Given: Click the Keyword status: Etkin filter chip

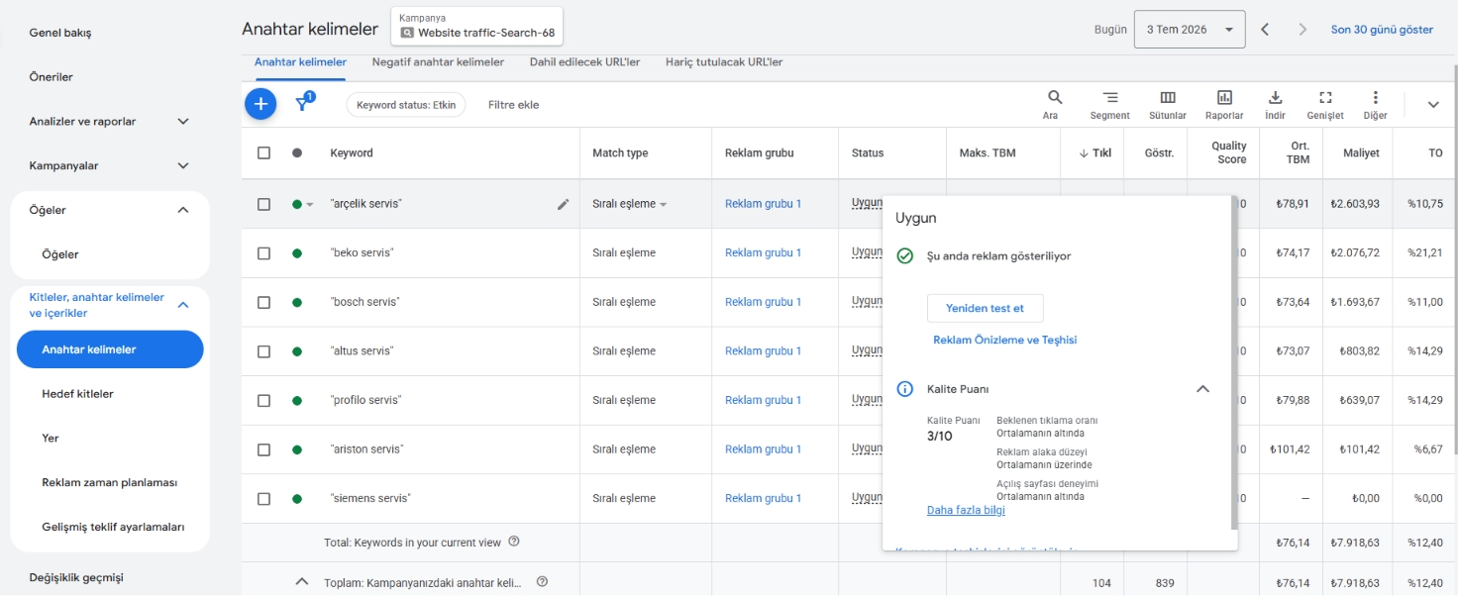Looking at the screenshot, I should (406, 105).
